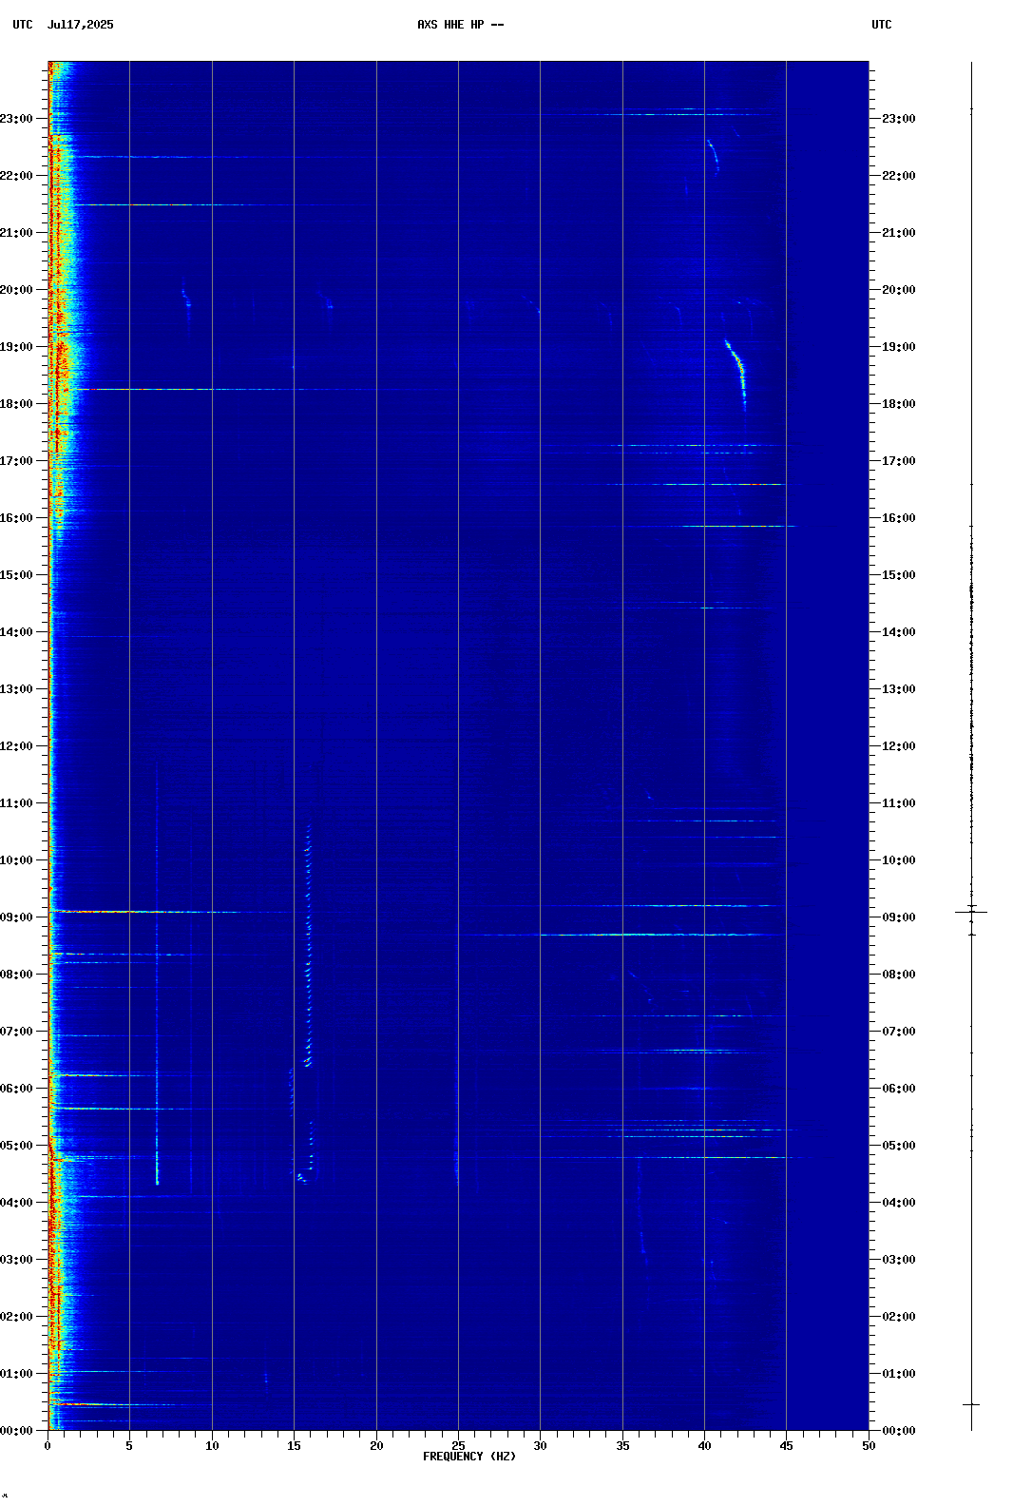
Task: Click the 20 Hz frequency tick label
Action: [376, 1446]
